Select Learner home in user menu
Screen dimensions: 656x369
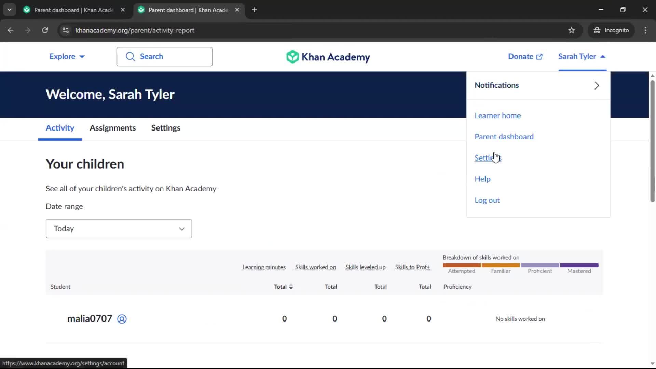497,115
